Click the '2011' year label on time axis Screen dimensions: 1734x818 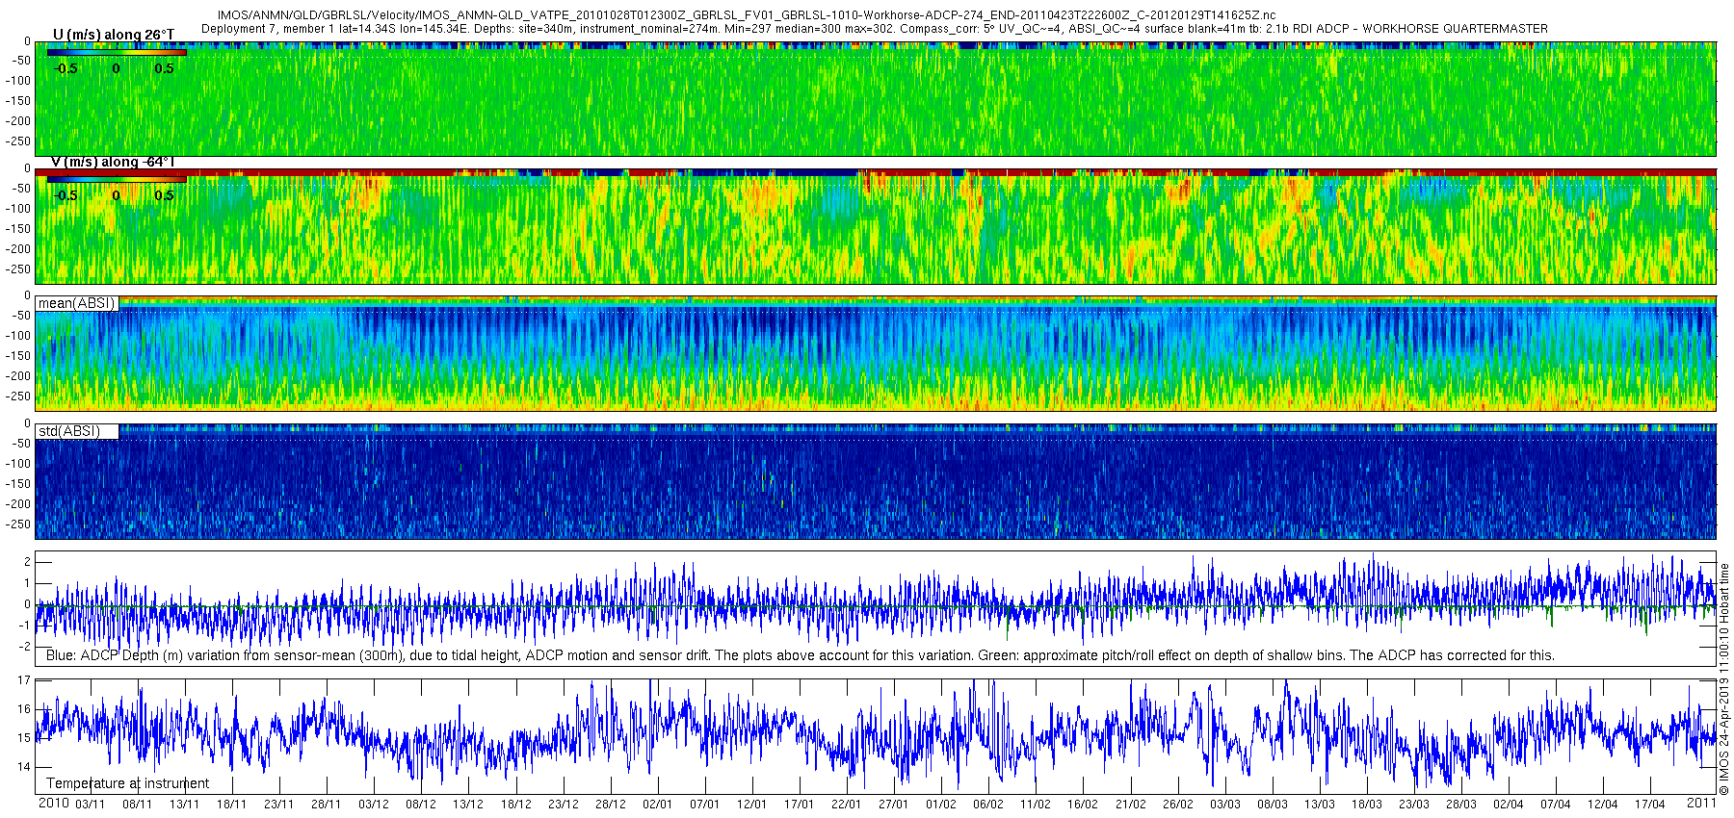click(1701, 804)
